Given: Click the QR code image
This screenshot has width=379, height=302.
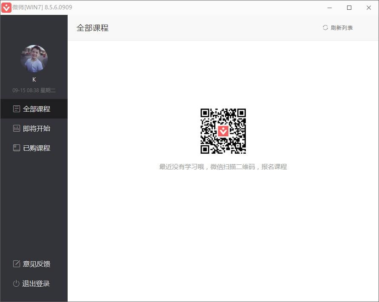Looking at the screenshot, I should (x=223, y=131).
